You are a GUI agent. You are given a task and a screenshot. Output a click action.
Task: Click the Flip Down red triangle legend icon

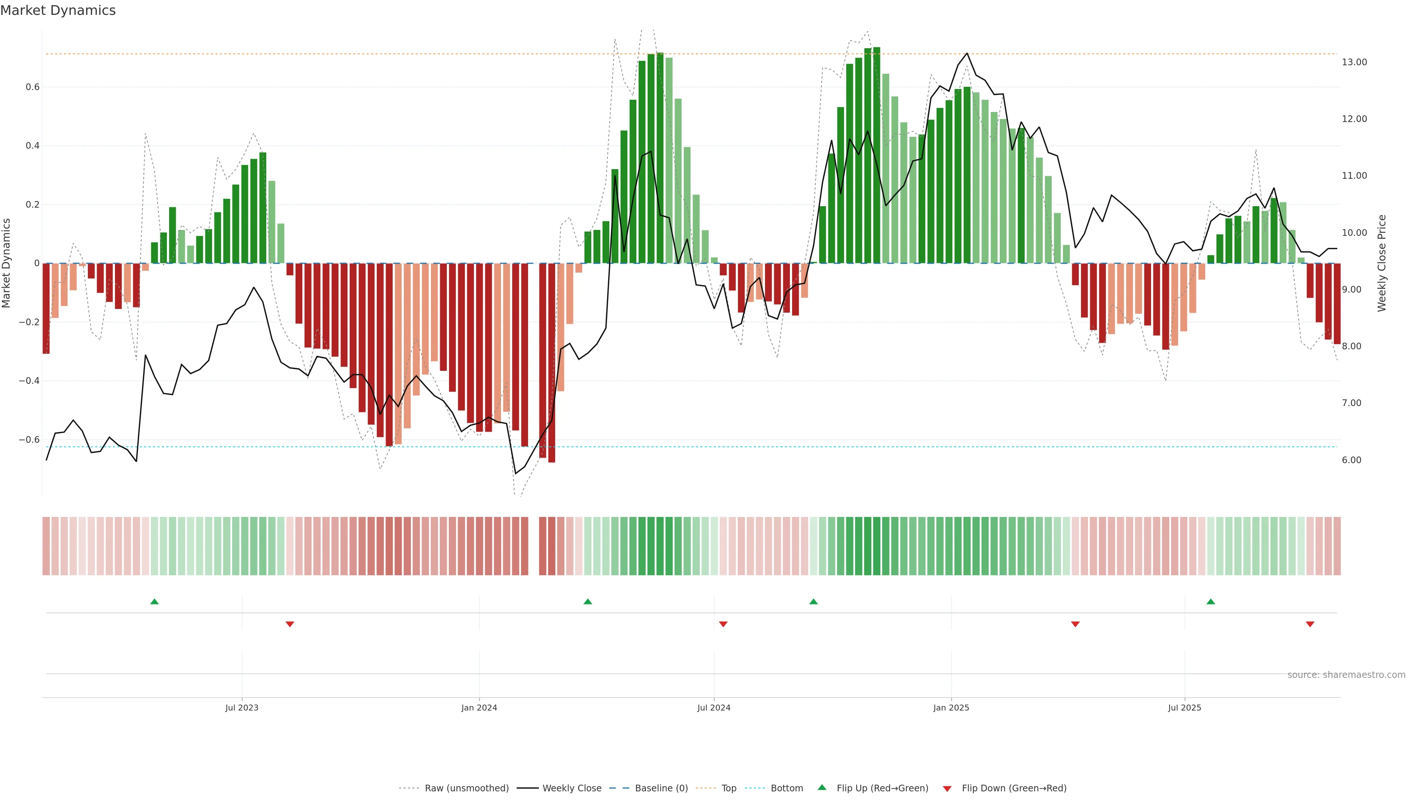pos(947,789)
